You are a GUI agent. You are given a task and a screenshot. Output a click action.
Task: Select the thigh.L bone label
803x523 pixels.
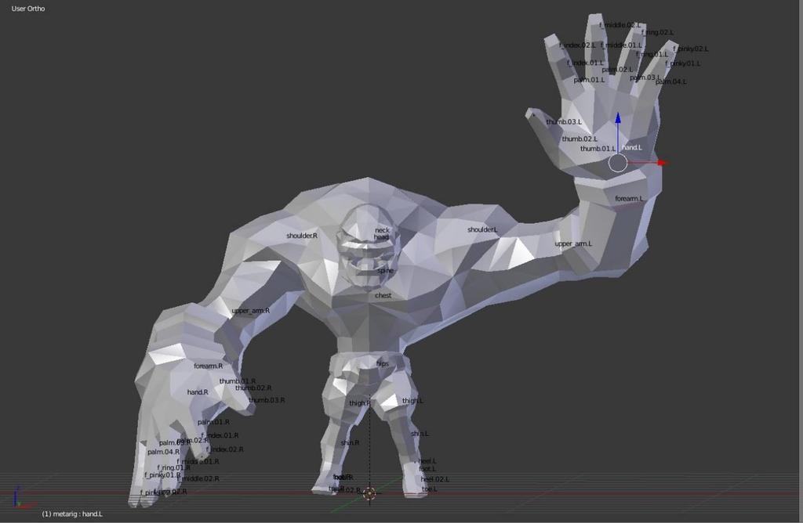tap(412, 401)
